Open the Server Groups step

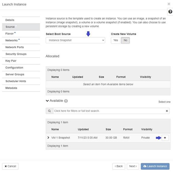tap(21, 74)
